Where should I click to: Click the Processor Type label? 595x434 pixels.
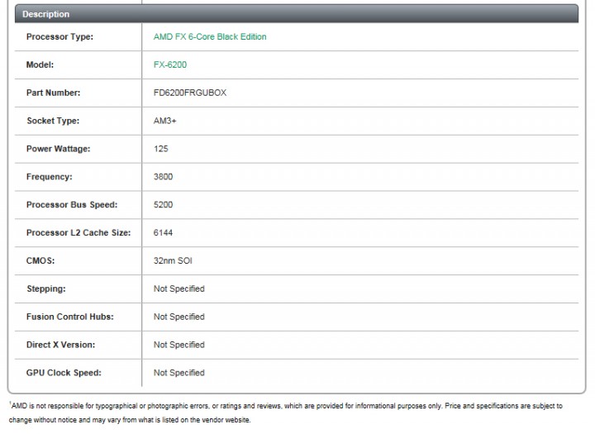point(59,37)
